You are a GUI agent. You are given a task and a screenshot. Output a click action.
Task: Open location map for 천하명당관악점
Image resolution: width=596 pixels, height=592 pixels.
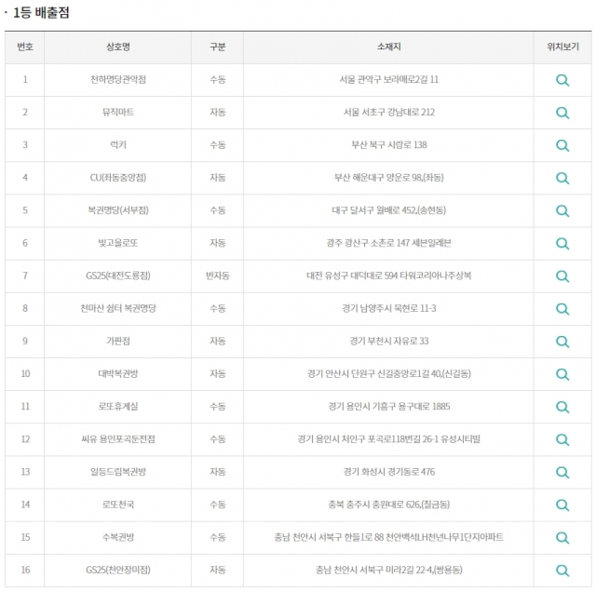pos(562,80)
